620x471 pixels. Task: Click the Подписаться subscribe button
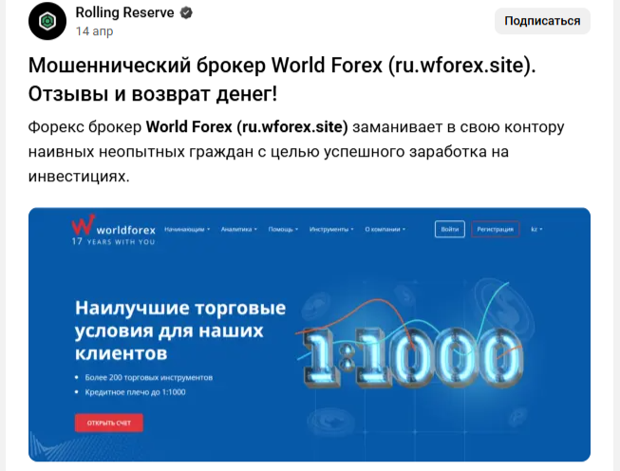pos(542,21)
